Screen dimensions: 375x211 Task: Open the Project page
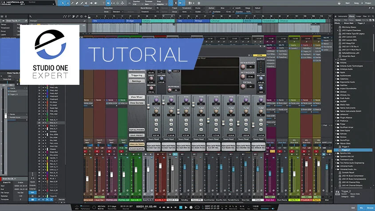[x=368, y=3]
